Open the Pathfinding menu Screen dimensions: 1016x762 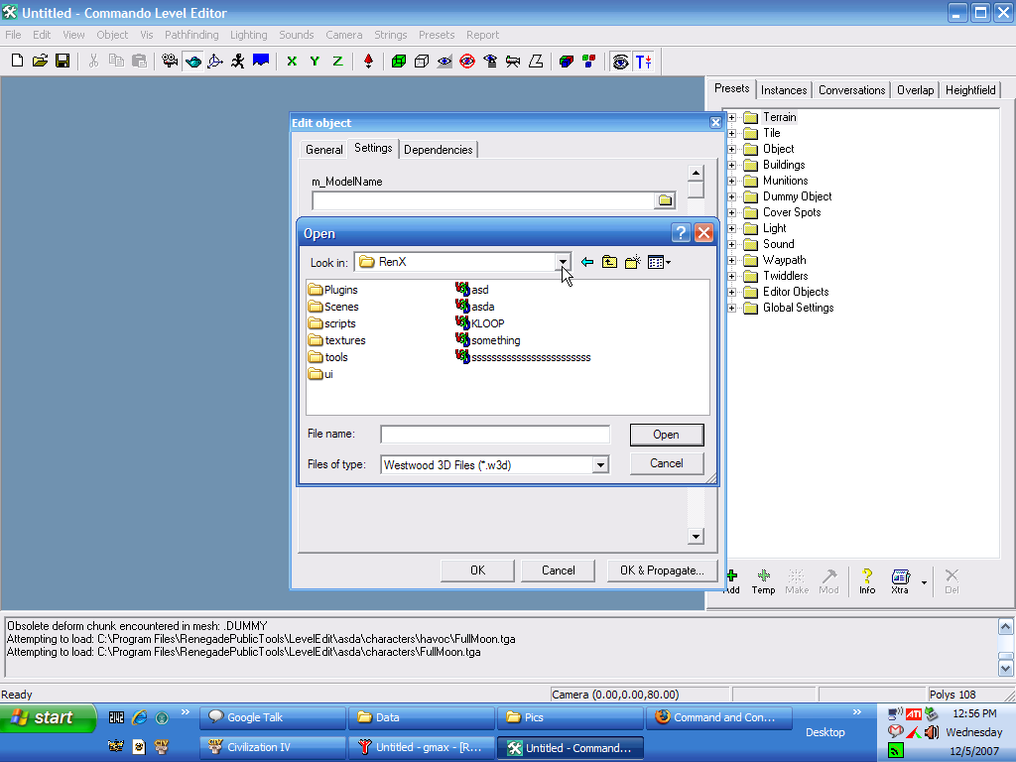point(191,35)
